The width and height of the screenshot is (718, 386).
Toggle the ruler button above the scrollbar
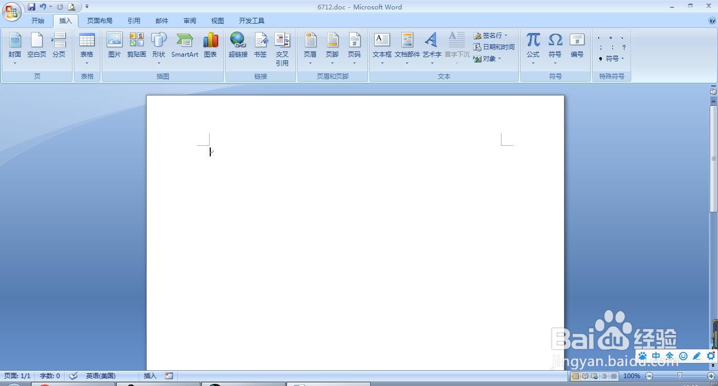click(x=713, y=91)
